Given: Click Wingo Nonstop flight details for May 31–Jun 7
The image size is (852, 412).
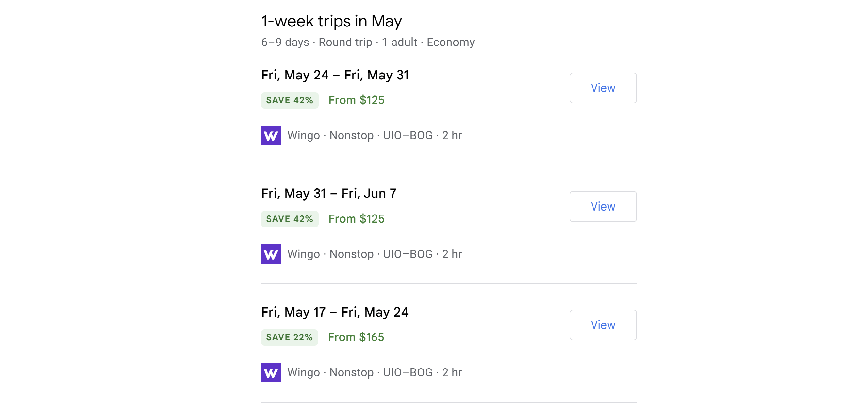Looking at the screenshot, I should click(374, 254).
